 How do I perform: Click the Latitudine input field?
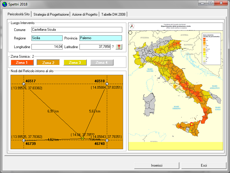click(x=95, y=47)
